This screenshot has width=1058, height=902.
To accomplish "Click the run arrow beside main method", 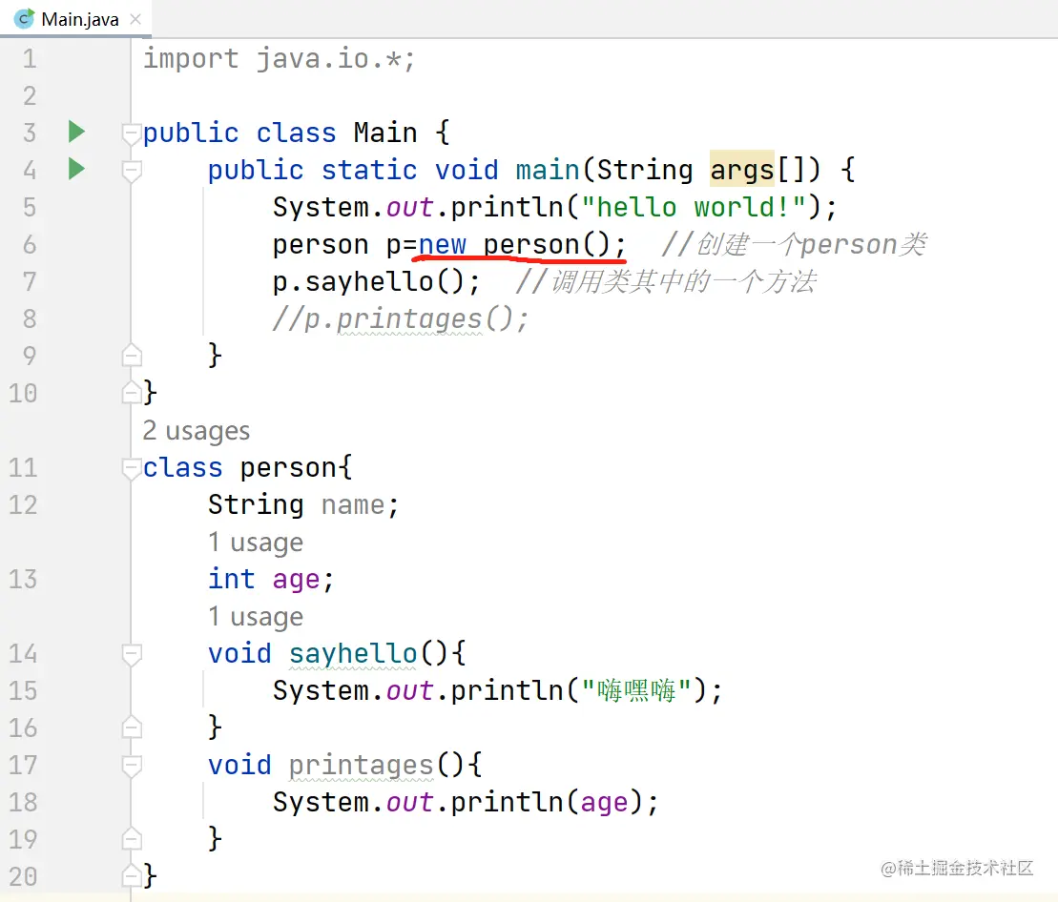I will (x=77, y=169).
